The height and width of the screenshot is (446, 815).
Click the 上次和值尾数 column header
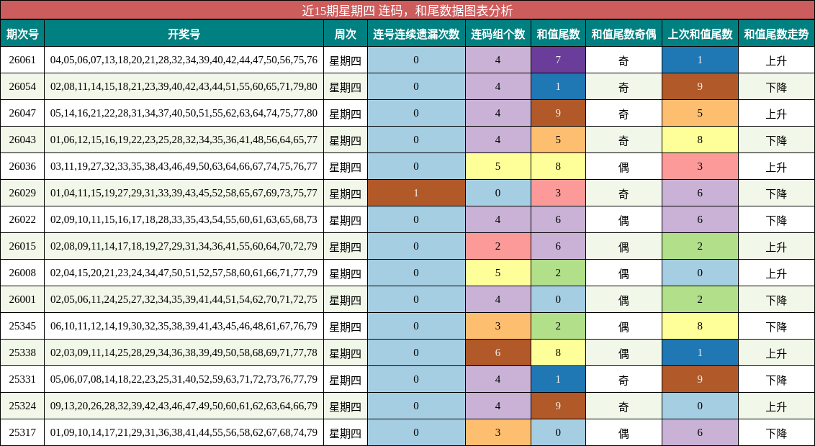[700, 32]
